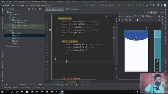Viewport: 168px width, 94px height.
Task: Select the activity_main.xml editor tab
Action: [55, 9]
